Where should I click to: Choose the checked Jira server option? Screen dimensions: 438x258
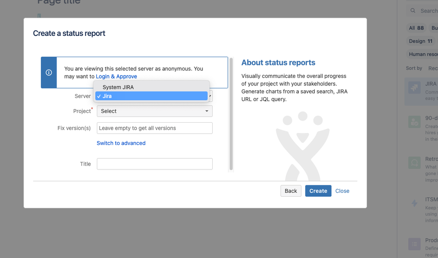tap(151, 96)
